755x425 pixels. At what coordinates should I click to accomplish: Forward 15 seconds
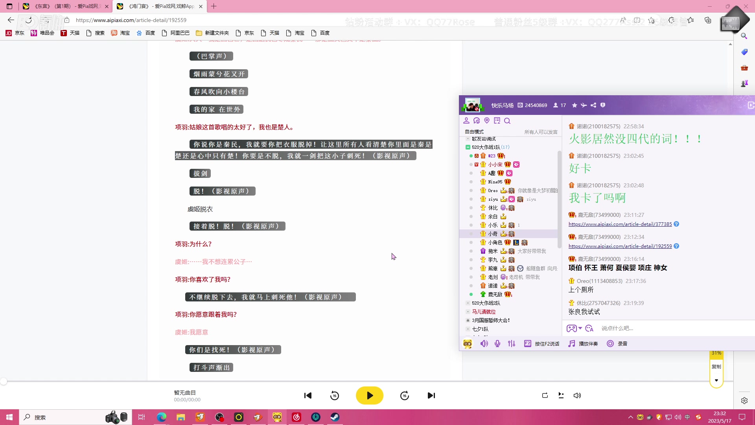pyautogui.click(x=405, y=395)
